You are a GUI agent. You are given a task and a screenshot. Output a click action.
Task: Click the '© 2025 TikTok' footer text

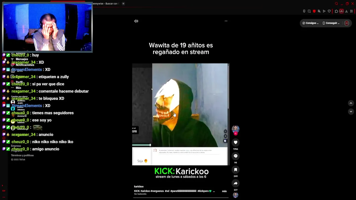(x=18, y=159)
